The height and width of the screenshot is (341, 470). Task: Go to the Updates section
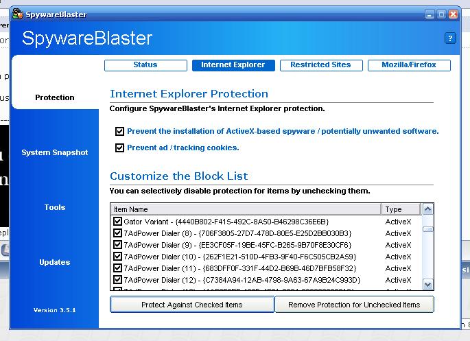pyautogui.click(x=55, y=262)
